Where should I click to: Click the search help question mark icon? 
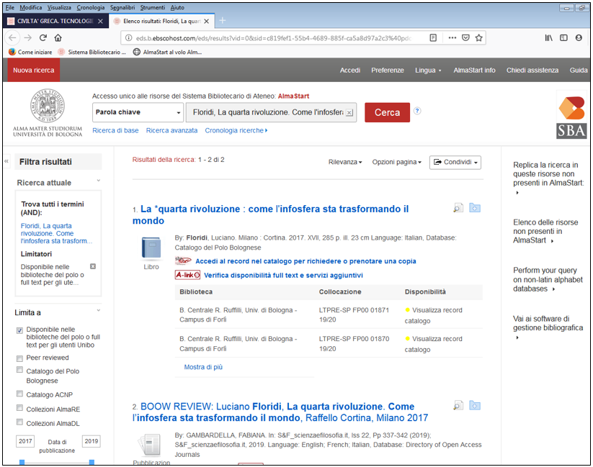click(x=417, y=112)
